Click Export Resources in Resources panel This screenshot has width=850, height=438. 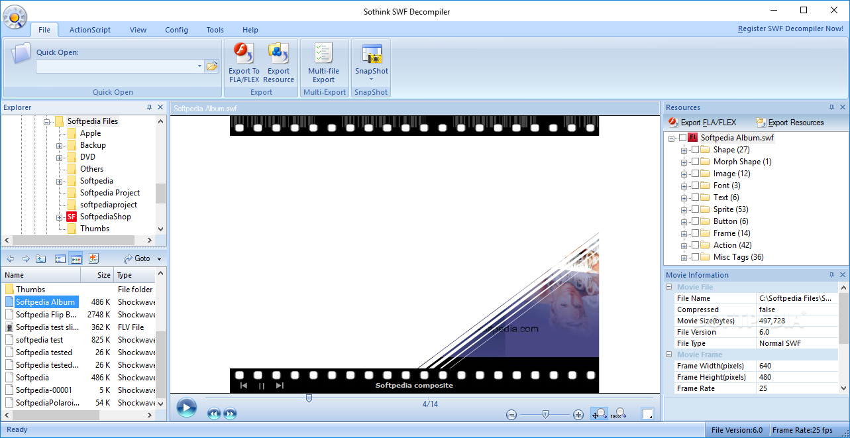790,123
